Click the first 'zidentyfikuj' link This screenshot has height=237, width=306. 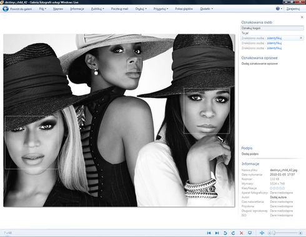[x=274, y=38]
